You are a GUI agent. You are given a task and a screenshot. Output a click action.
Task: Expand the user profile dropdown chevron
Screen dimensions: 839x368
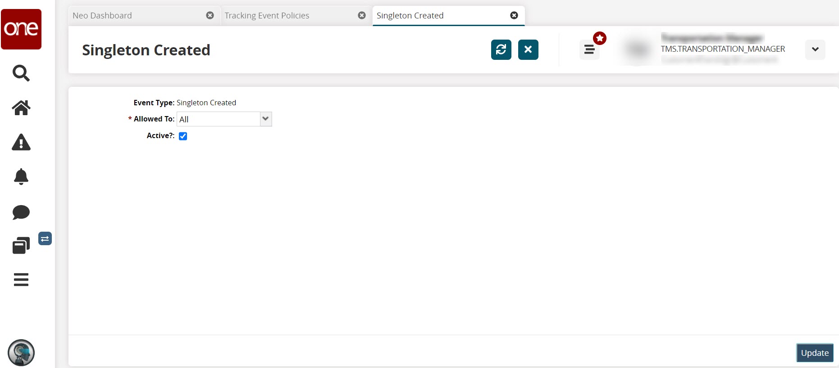click(x=815, y=49)
